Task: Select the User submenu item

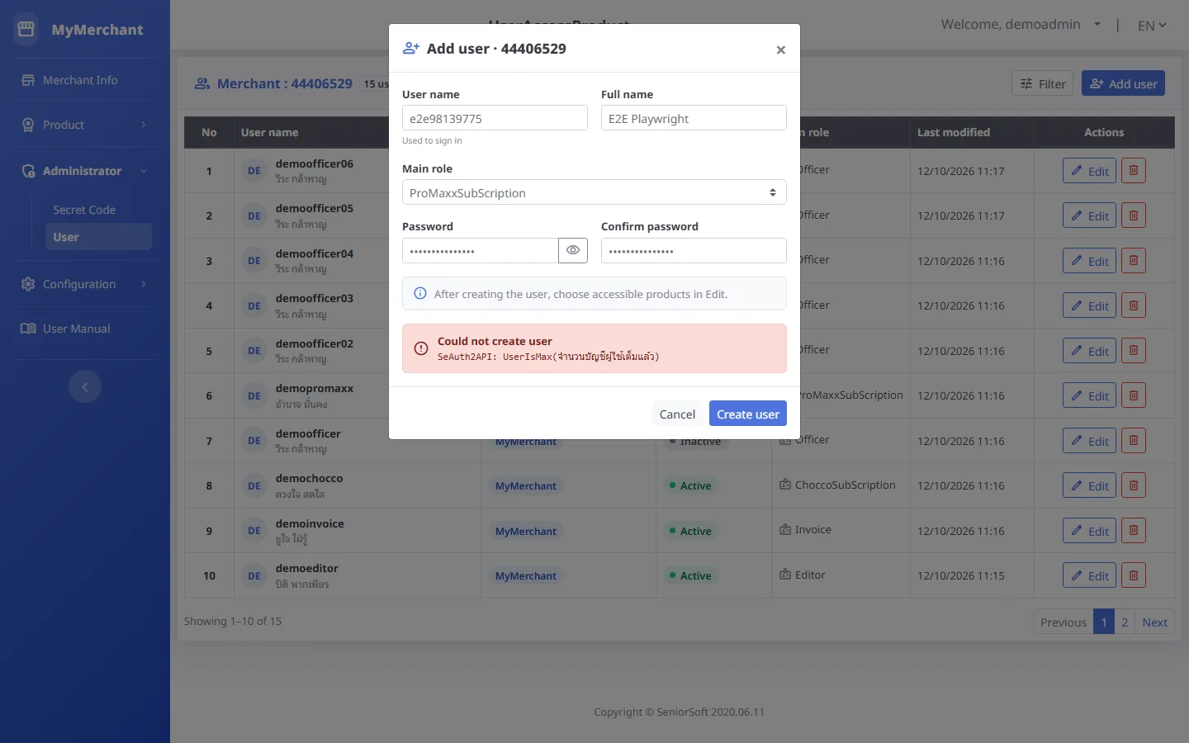Action: tap(98, 237)
